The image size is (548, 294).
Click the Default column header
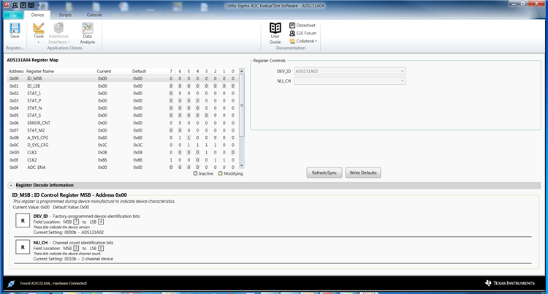(139, 72)
